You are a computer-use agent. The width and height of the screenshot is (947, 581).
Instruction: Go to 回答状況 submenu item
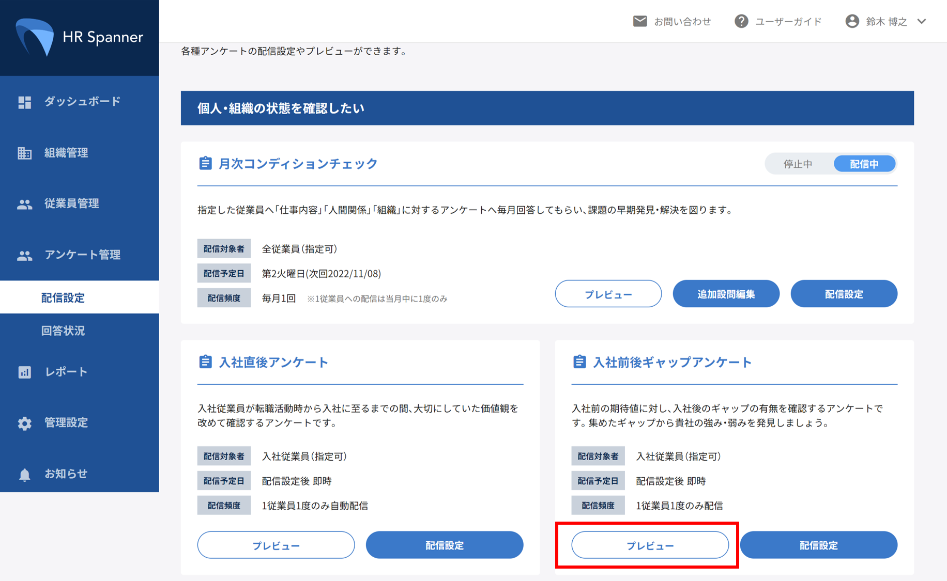click(x=63, y=331)
